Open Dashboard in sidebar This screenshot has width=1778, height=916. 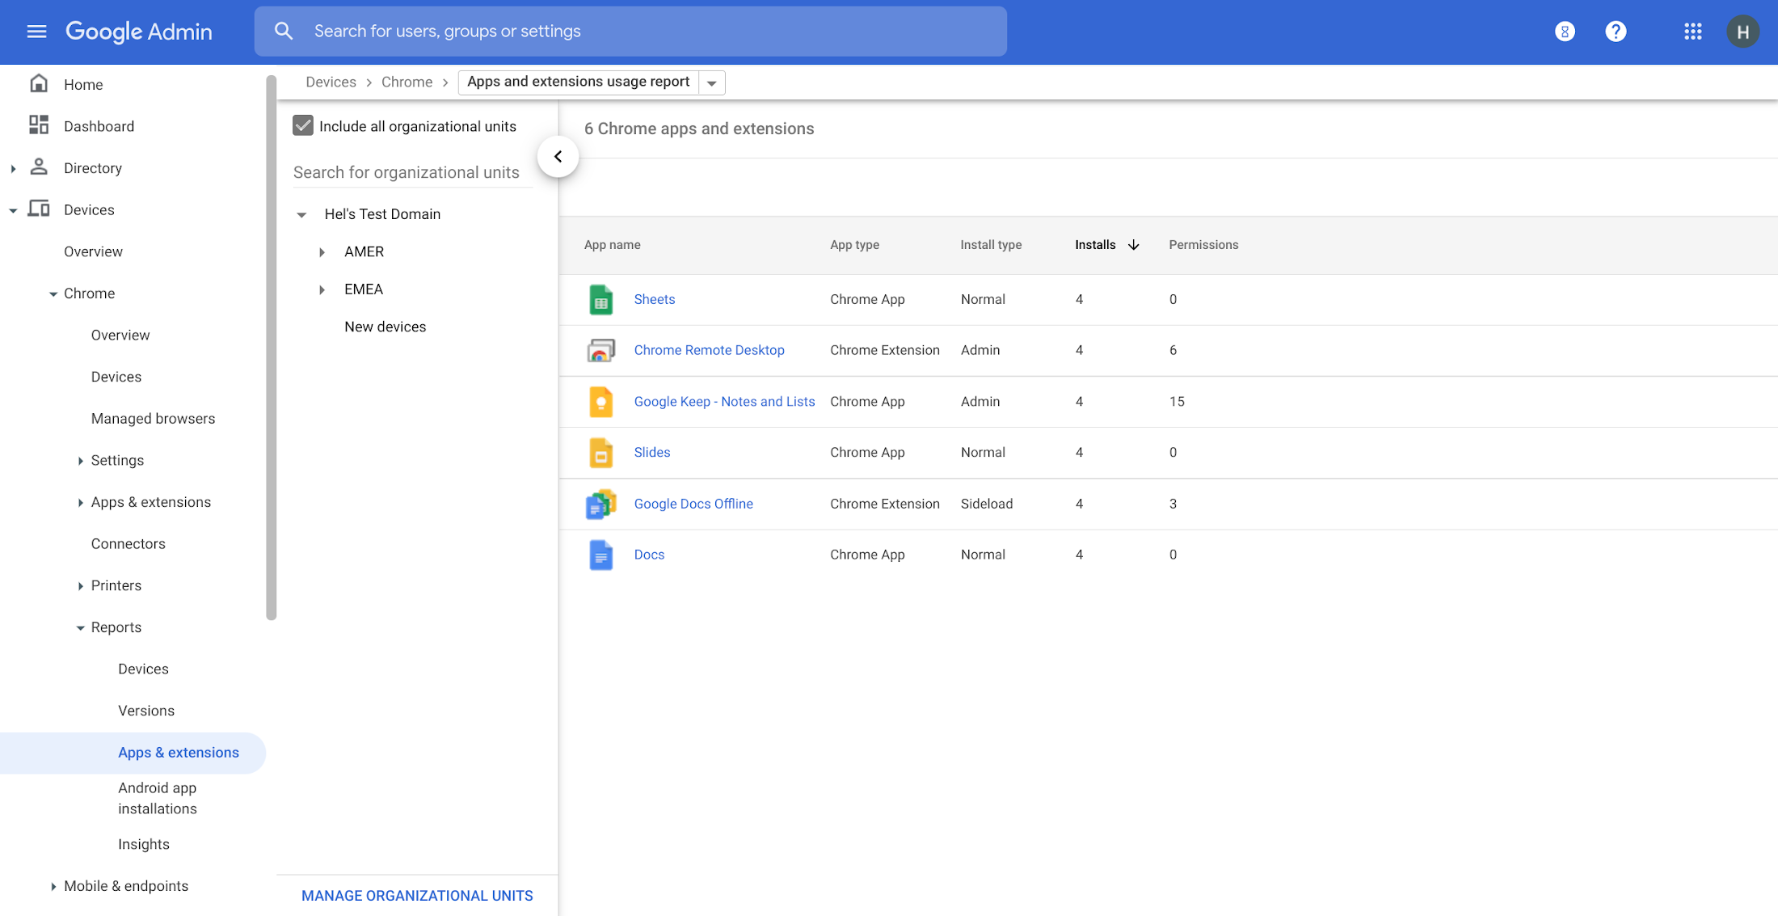point(99,126)
